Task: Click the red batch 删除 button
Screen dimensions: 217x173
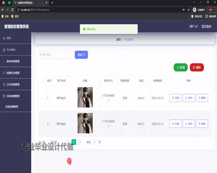Action: [197, 67]
